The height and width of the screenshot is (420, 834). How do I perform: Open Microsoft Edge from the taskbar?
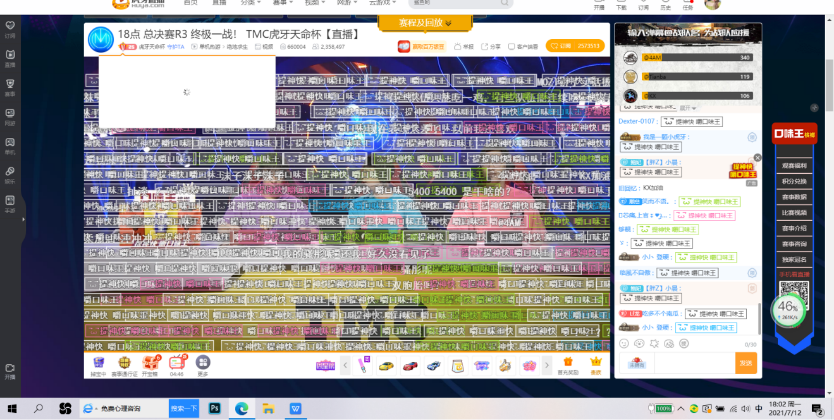pos(241,408)
